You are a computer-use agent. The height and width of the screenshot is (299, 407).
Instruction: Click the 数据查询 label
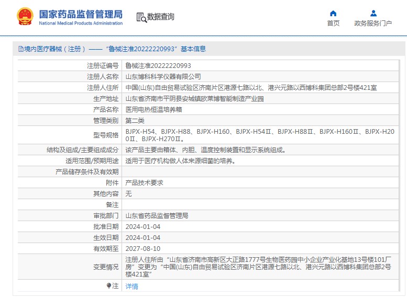point(160,17)
